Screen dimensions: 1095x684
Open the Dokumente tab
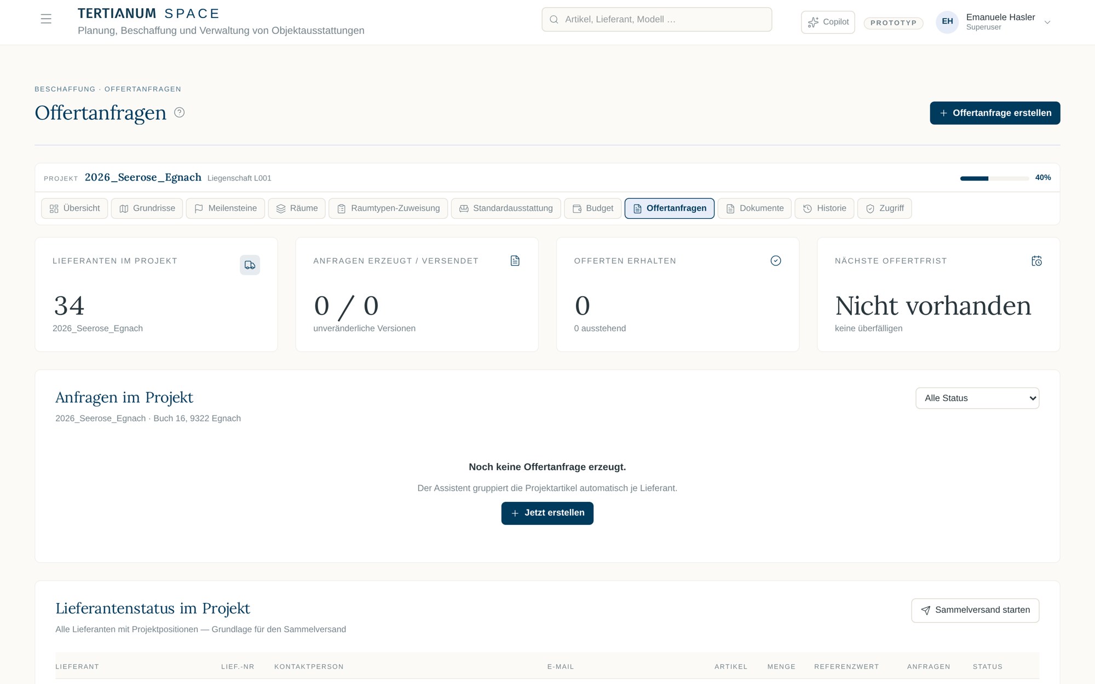[x=754, y=208]
